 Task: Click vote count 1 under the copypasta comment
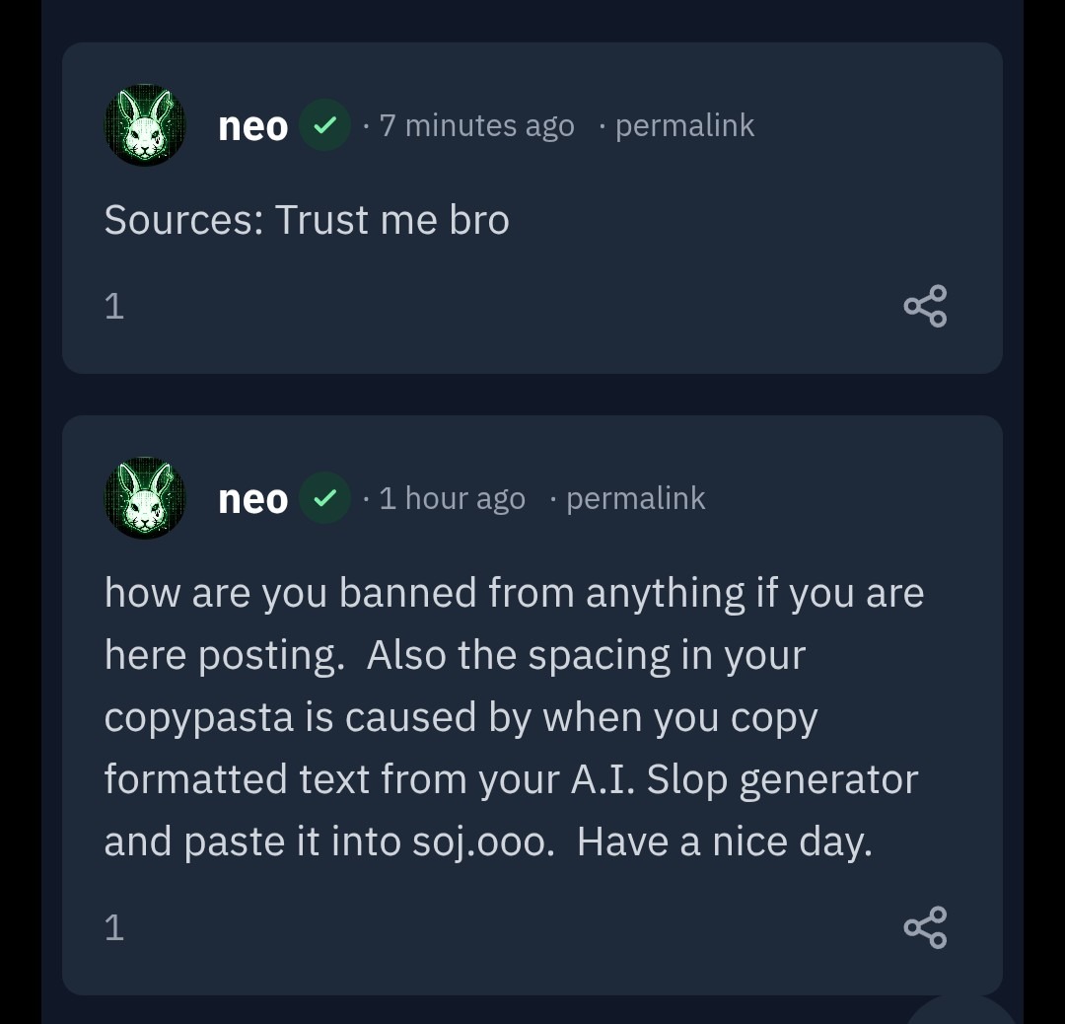coord(114,927)
